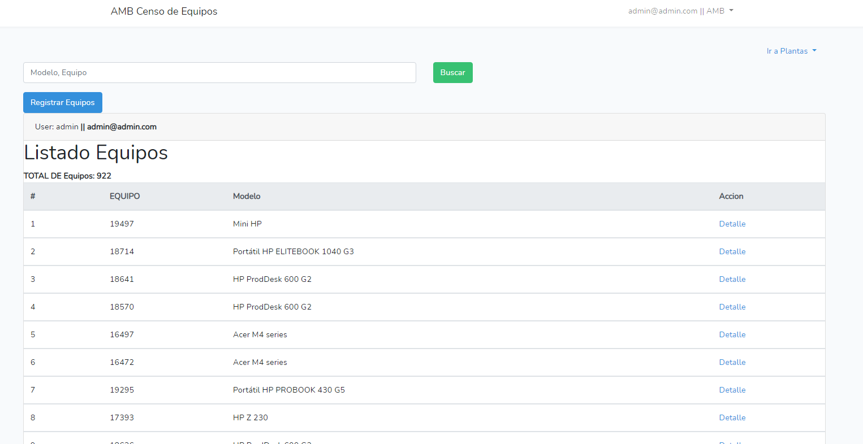Show Detalle for equipo 16497 Acer M4
Viewport: 863px width, 444px height.
click(x=732, y=334)
